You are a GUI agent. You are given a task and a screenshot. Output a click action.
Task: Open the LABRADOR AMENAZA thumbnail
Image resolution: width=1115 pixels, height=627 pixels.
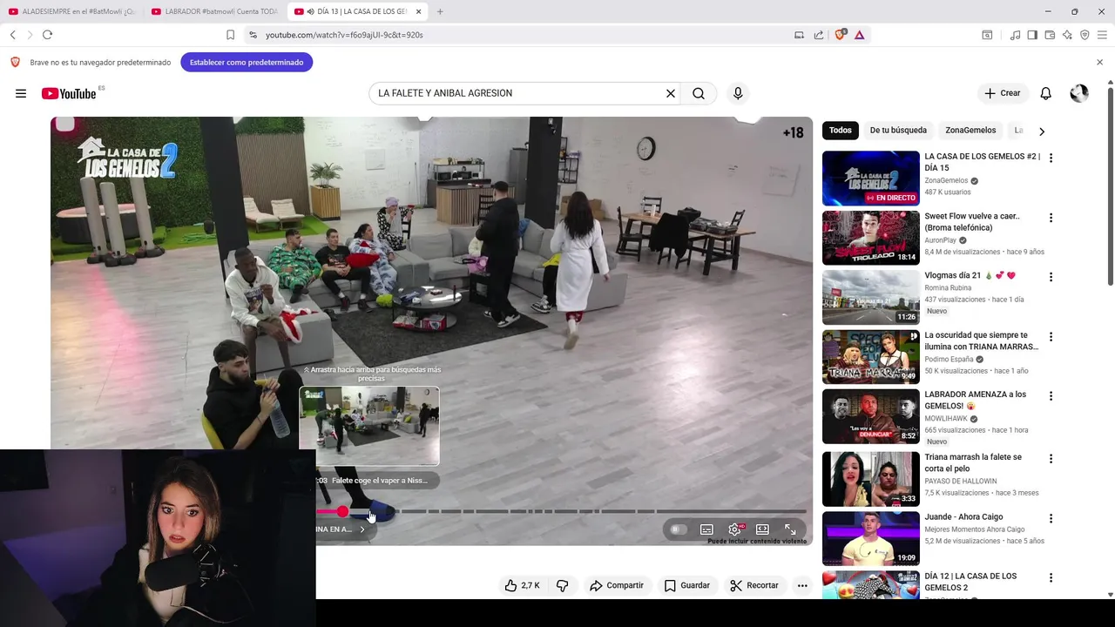(871, 416)
